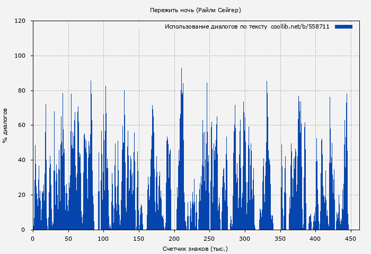
Task: Click the vertical axis label "% диалогов"
Action: coord(5,125)
